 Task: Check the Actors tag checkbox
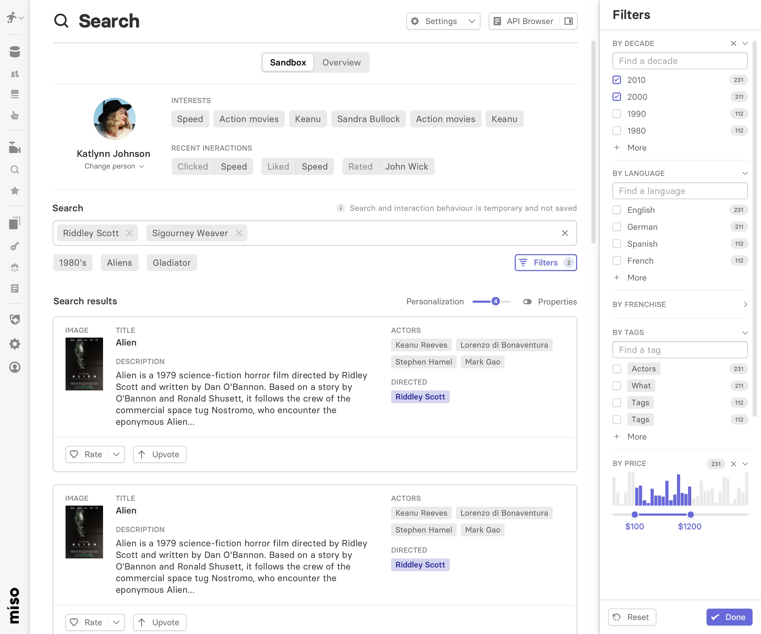click(x=617, y=369)
